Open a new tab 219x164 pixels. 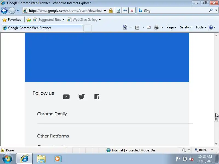coord(87,28)
